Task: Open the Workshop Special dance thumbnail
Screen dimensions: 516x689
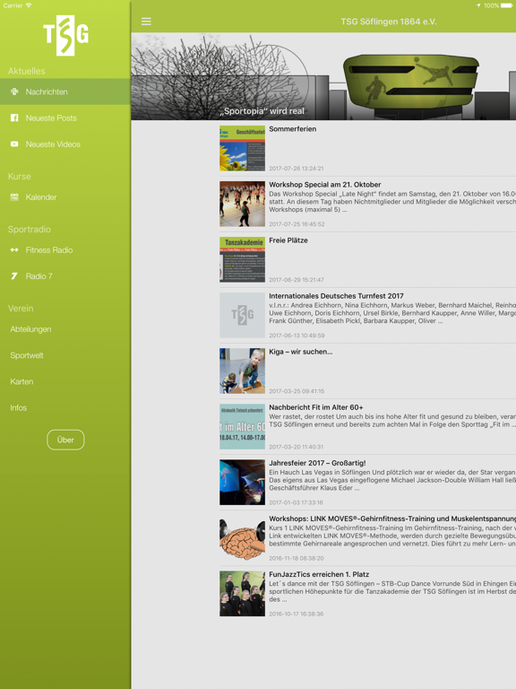Action: [242, 204]
